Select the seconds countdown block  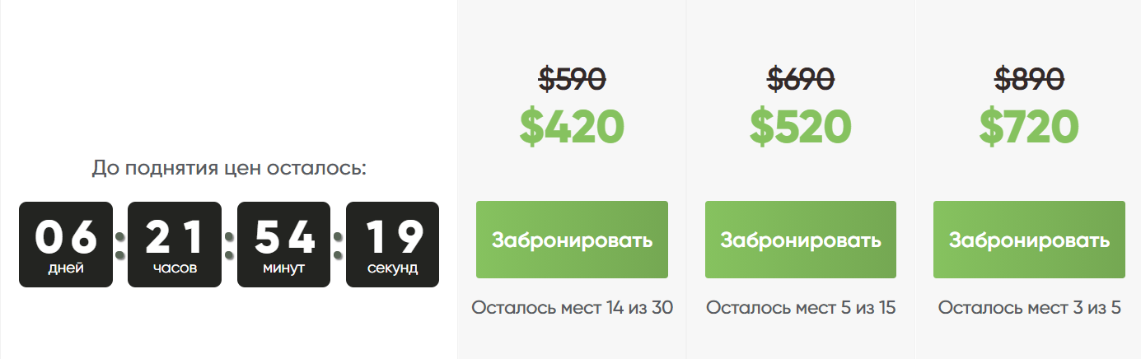[x=392, y=245]
